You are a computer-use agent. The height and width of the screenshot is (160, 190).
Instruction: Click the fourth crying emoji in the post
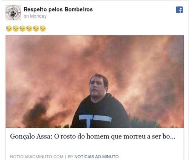[x=29, y=28]
